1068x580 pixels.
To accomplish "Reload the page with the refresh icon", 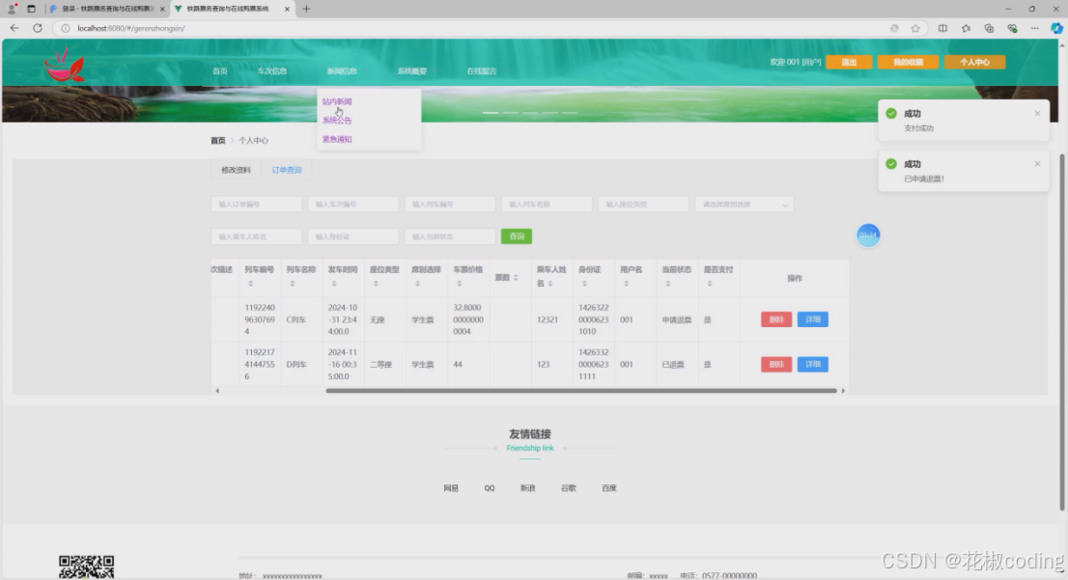I will click(x=38, y=28).
